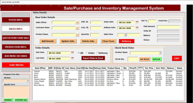Click the Last Date calendar icon
The image size is (193, 103).
72,59
